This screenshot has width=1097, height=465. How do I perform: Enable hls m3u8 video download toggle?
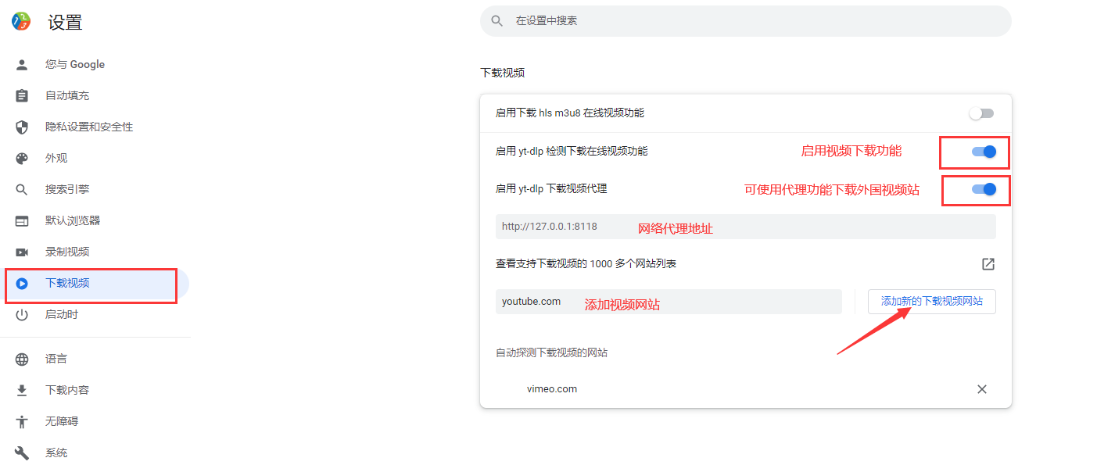981,113
